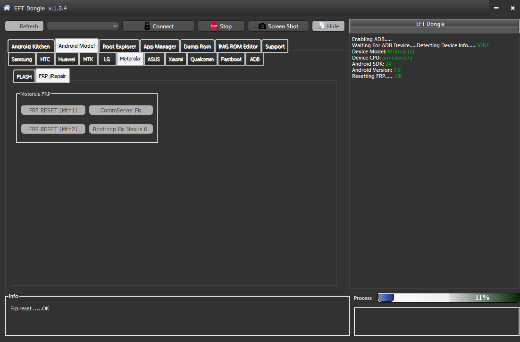Open the App Manager tab

(x=160, y=46)
